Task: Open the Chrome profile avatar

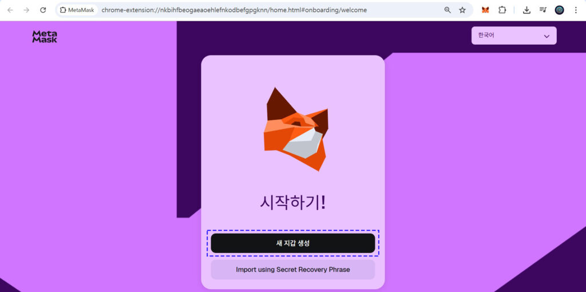Action: [x=560, y=10]
